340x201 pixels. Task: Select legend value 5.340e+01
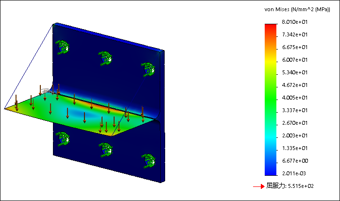(x=295, y=72)
